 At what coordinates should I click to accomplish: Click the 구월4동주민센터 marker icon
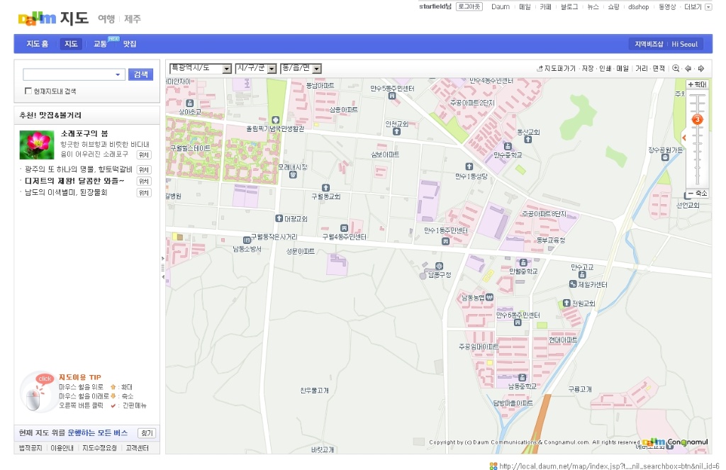[x=344, y=228]
